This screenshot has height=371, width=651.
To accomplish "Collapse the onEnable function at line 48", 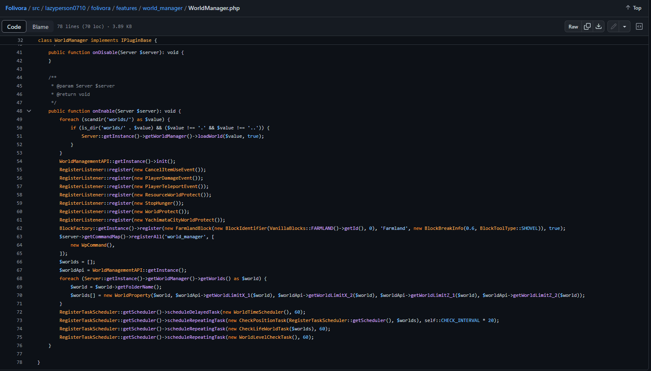I will tap(29, 111).
